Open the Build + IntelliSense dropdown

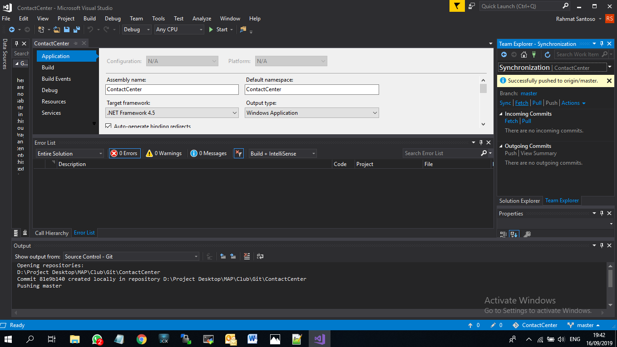283,154
